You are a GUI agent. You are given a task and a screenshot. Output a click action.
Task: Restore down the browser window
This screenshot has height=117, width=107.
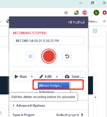(x=92, y=3)
